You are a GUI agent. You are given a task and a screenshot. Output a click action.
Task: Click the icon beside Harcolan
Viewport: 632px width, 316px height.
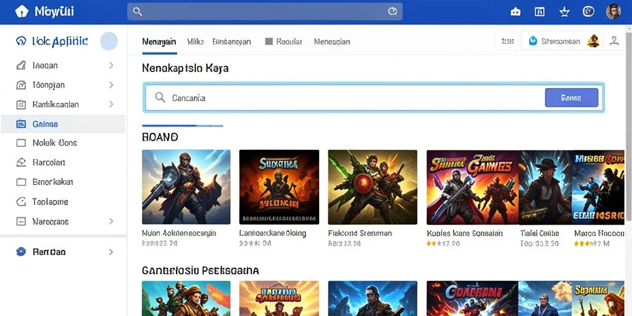(21, 162)
